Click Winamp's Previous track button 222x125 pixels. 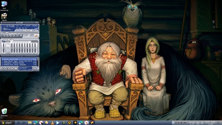(4, 35)
